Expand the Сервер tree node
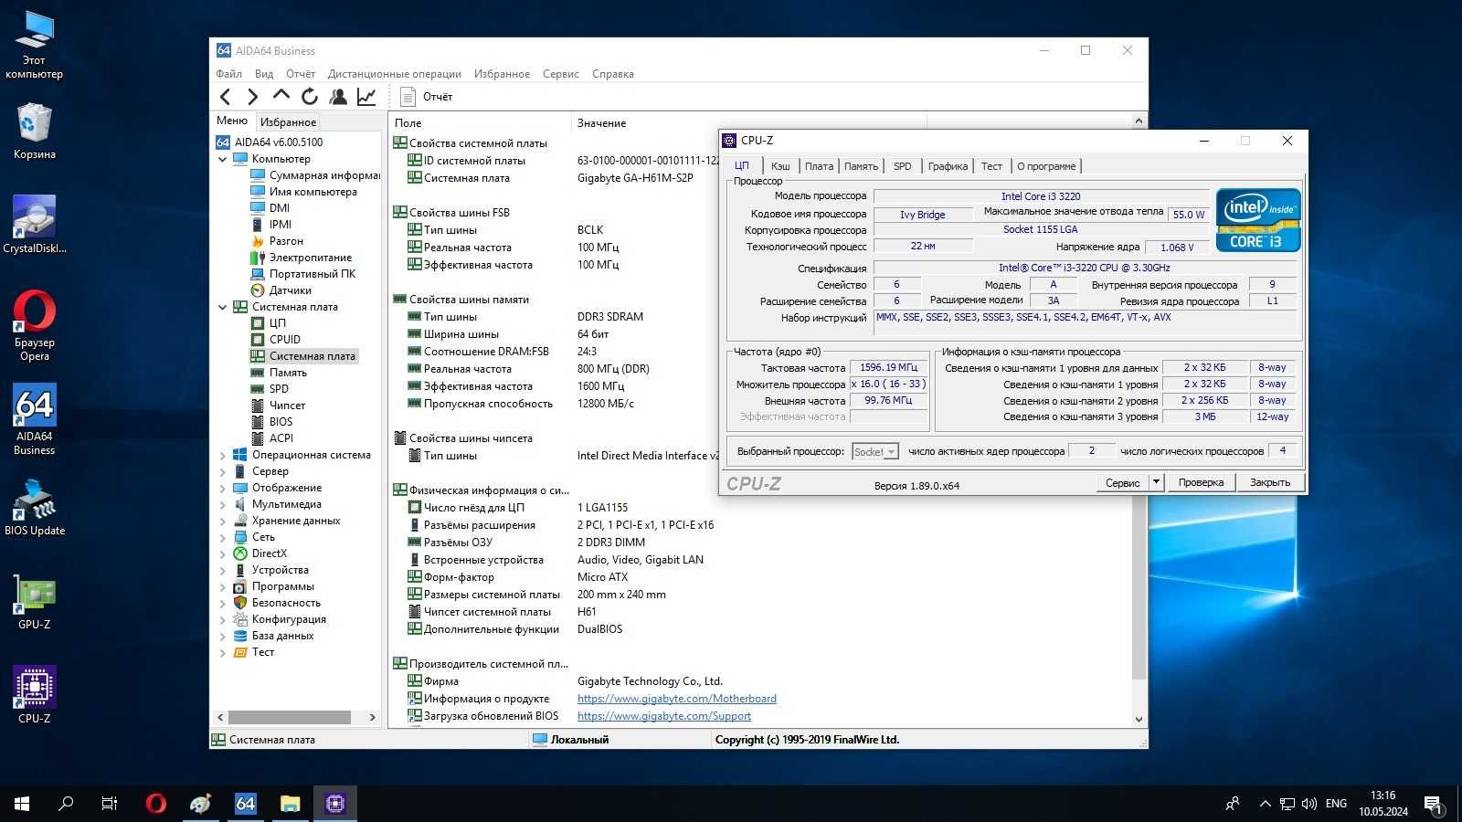1462x822 pixels. tap(222, 471)
